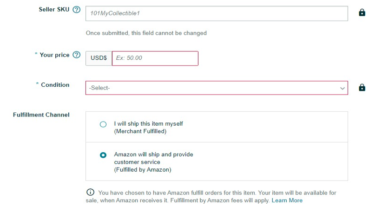Click the chevron arrow in Condition dropdown
389x212 pixels.
pos(343,88)
